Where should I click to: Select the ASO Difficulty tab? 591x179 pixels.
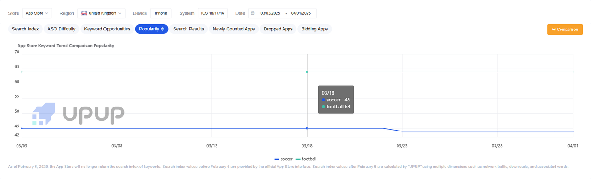pos(61,29)
